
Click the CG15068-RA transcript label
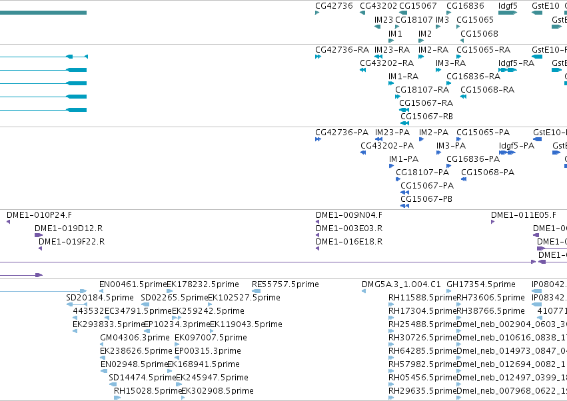(x=487, y=90)
